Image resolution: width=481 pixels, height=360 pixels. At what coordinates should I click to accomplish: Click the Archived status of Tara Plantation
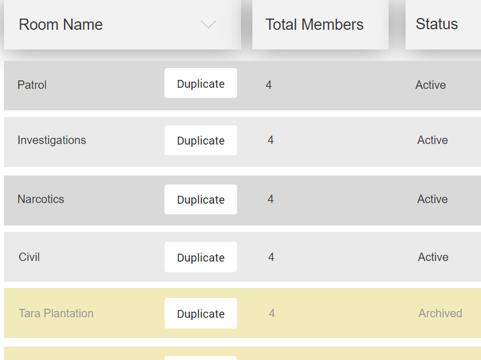tap(440, 313)
